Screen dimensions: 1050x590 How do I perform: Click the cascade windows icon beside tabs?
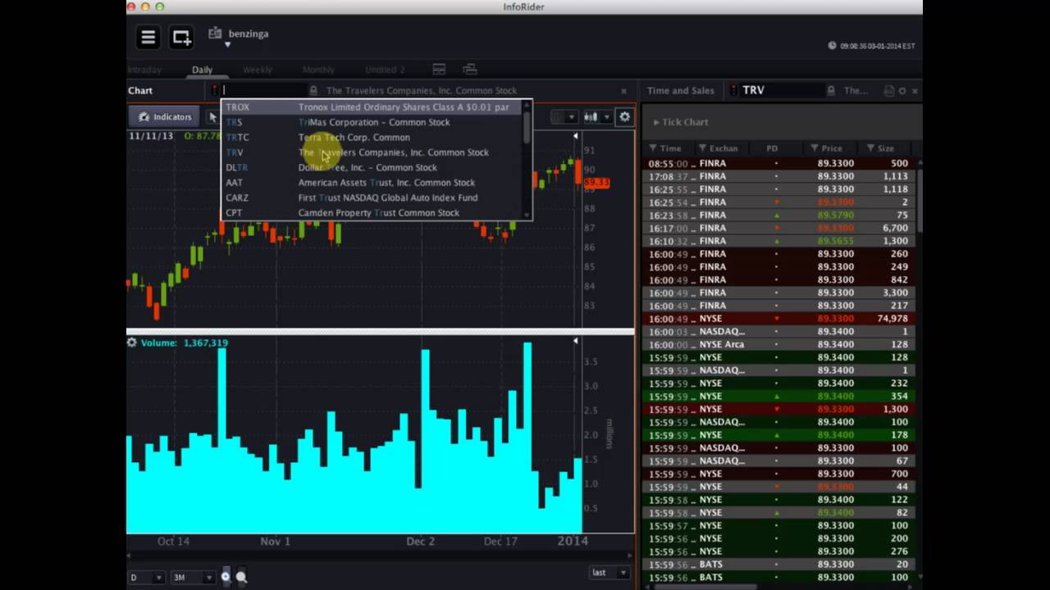point(470,70)
